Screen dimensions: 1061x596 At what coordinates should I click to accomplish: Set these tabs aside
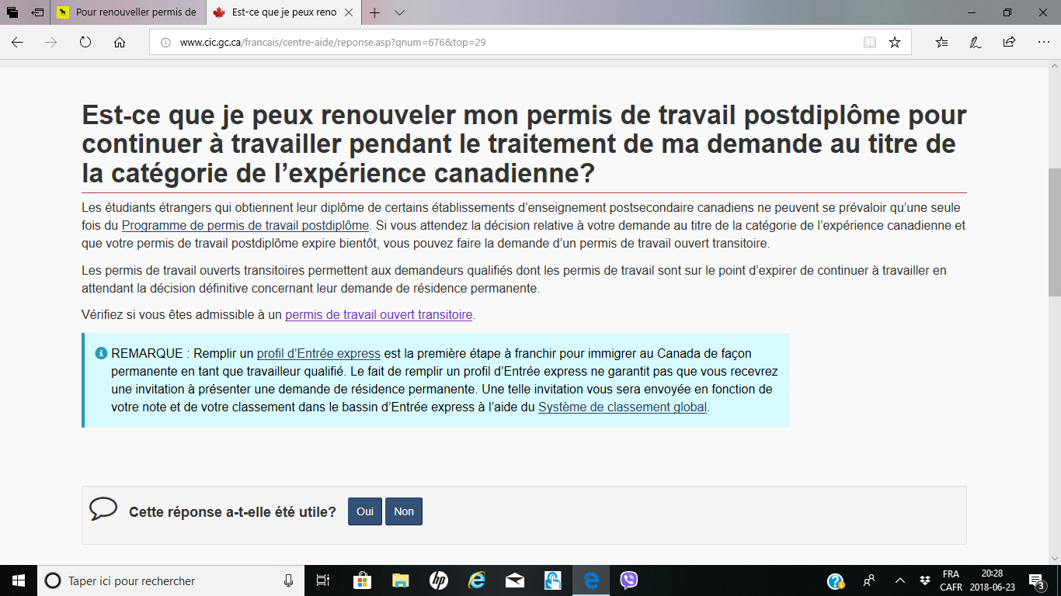click(37, 12)
